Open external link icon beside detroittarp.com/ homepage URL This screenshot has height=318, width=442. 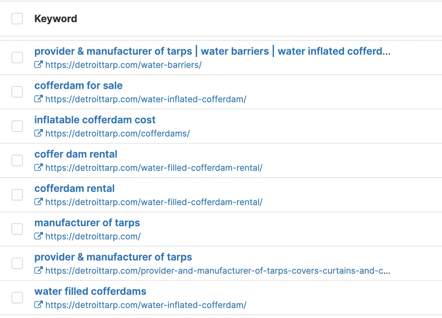[38, 236]
